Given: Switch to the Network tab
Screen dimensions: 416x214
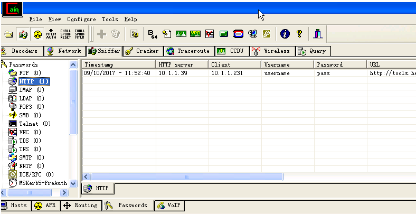Looking at the screenshot, I should [65, 51].
